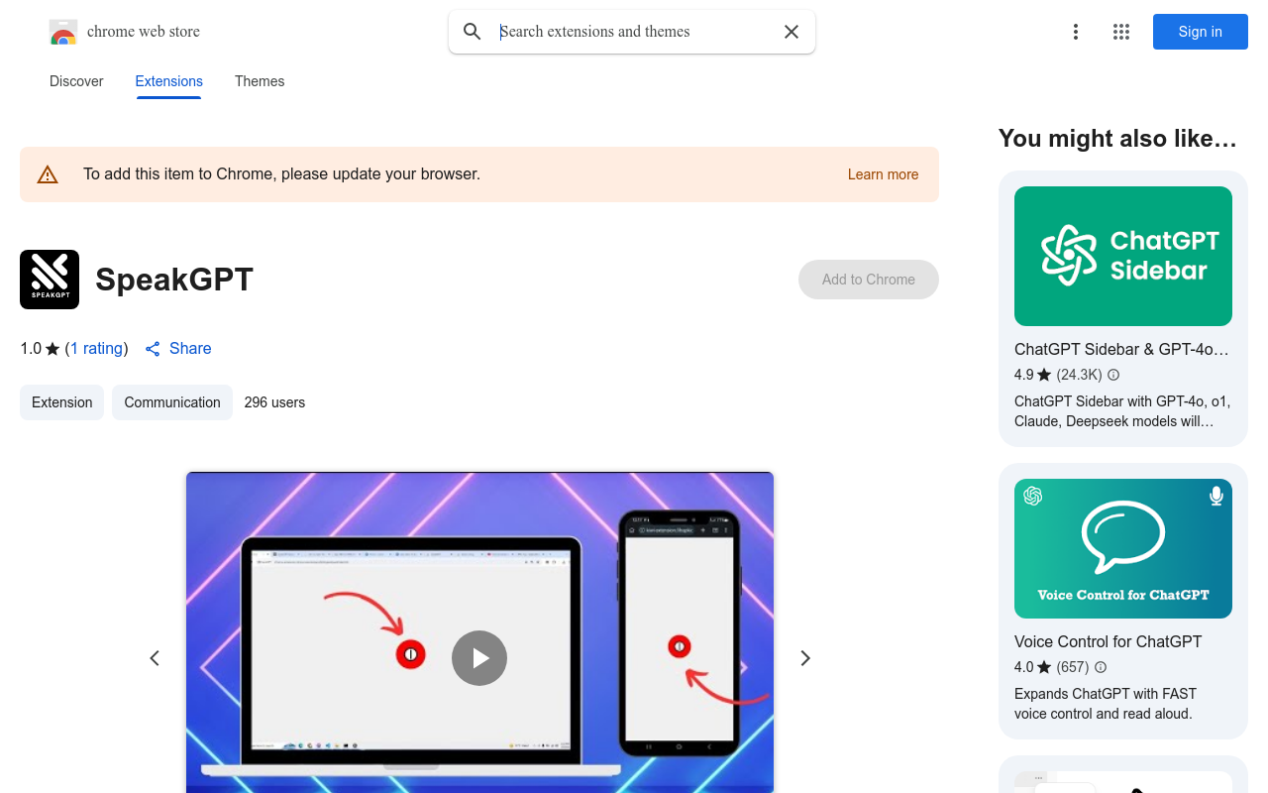Focus the Search extensions and themes field

click(634, 32)
